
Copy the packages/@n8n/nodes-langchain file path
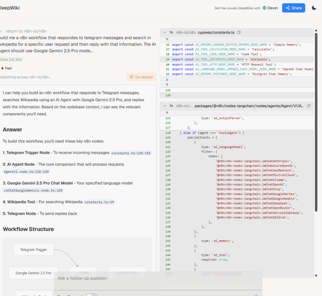click(308, 106)
